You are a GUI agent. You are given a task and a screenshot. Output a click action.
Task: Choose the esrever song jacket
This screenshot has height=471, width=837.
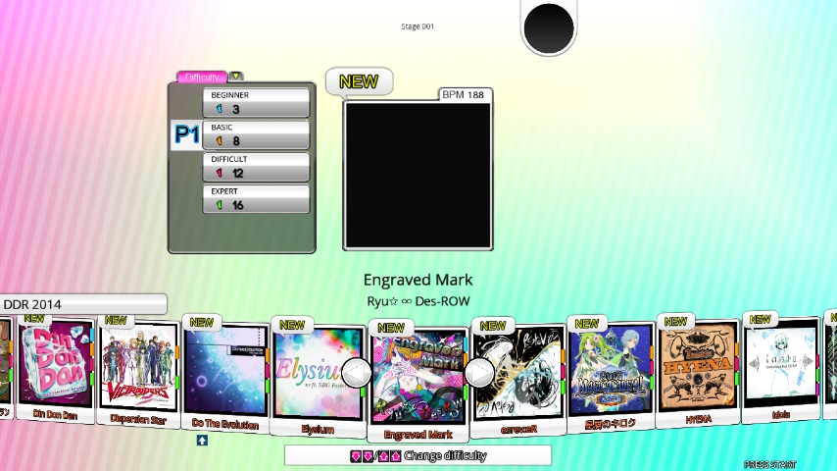pos(518,373)
